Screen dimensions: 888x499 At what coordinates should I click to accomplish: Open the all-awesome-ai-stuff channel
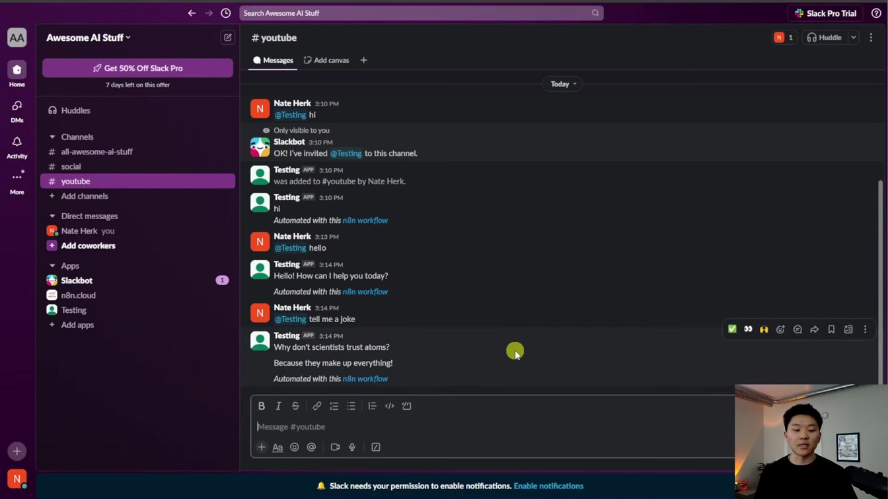click(x=137, y=152)
